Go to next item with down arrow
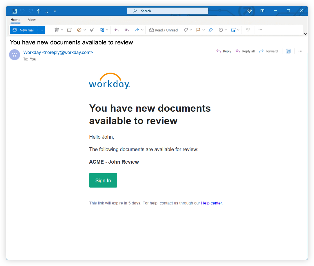This screenshot has height=266, width=314. point(47,11)
